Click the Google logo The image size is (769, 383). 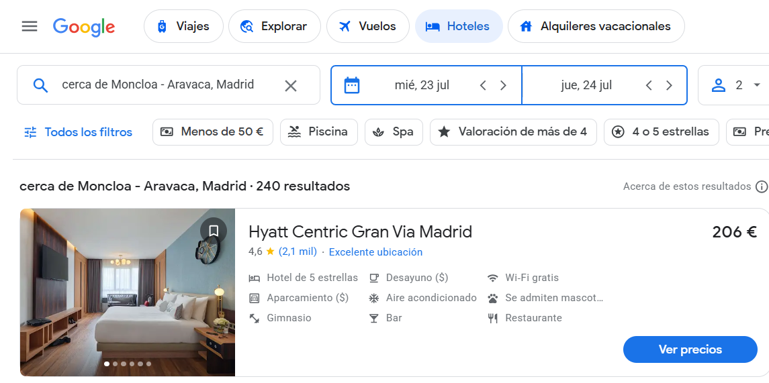[84, 27]
